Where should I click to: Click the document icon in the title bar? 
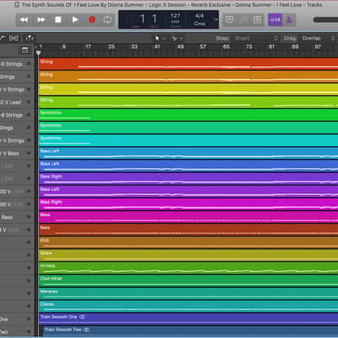(x=17, y=4)
